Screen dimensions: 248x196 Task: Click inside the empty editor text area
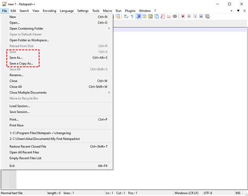pos(179,108)
